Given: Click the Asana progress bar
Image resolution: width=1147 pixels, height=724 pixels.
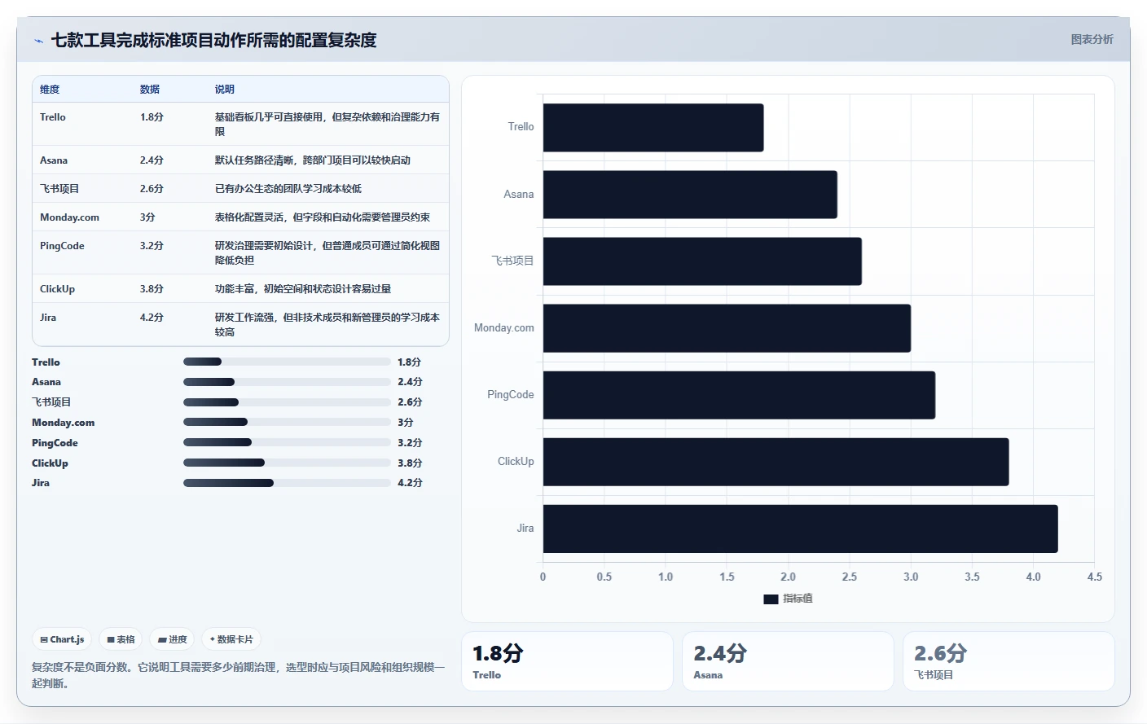Looking at the screenshot, I should [x=287, y=382].
